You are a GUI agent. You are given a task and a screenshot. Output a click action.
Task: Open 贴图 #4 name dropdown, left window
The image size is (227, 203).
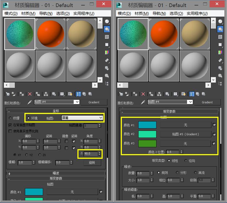pyautogui.click(x=77, y=102)
